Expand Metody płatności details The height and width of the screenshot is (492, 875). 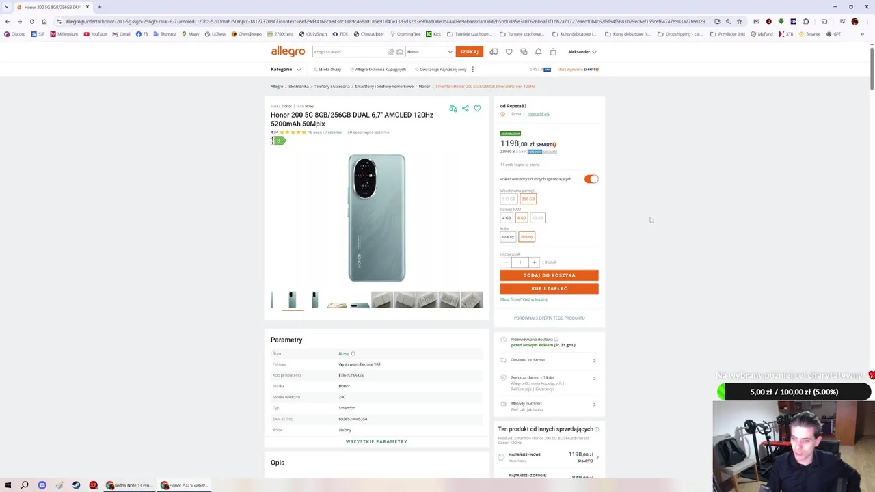coord(549,406)
